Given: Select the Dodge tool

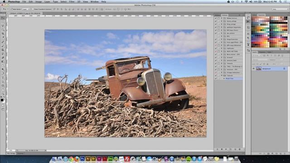Looking at the screenshot, I should pyautogui.click(x=3, y=69).
